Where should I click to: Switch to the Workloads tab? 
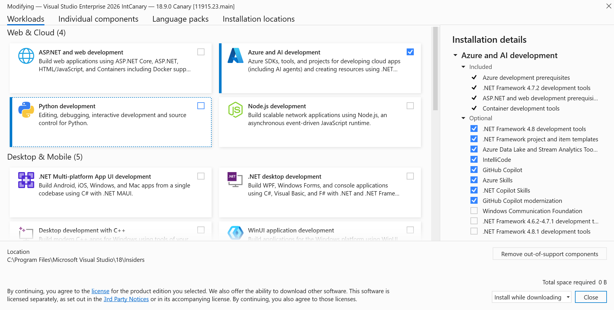(x=26, y=19)
